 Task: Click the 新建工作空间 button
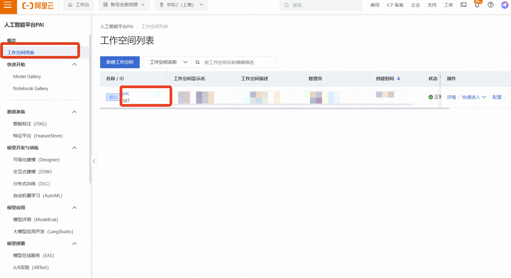(120, 62)
